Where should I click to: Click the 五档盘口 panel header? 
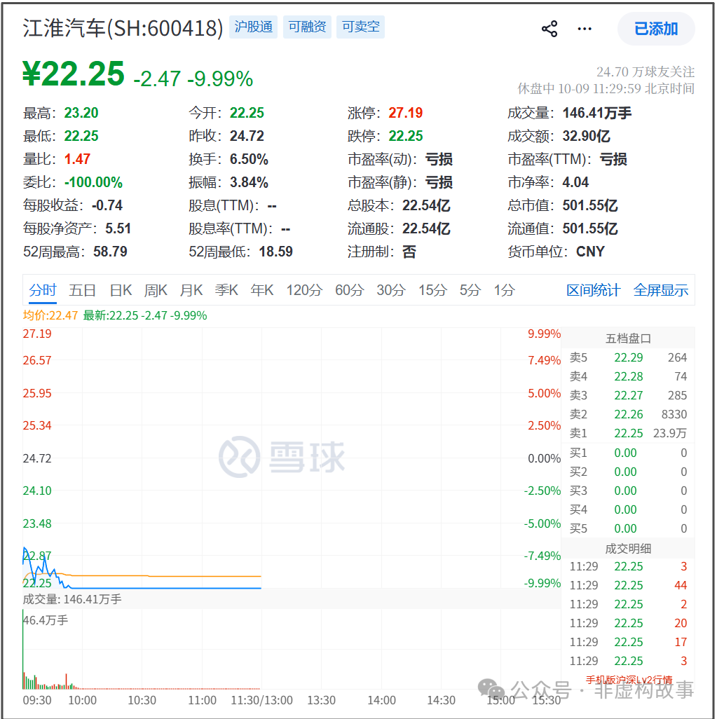click(x=628, y=338)
